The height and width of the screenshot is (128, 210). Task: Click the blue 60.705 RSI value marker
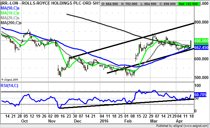click(x=201, y=95)
